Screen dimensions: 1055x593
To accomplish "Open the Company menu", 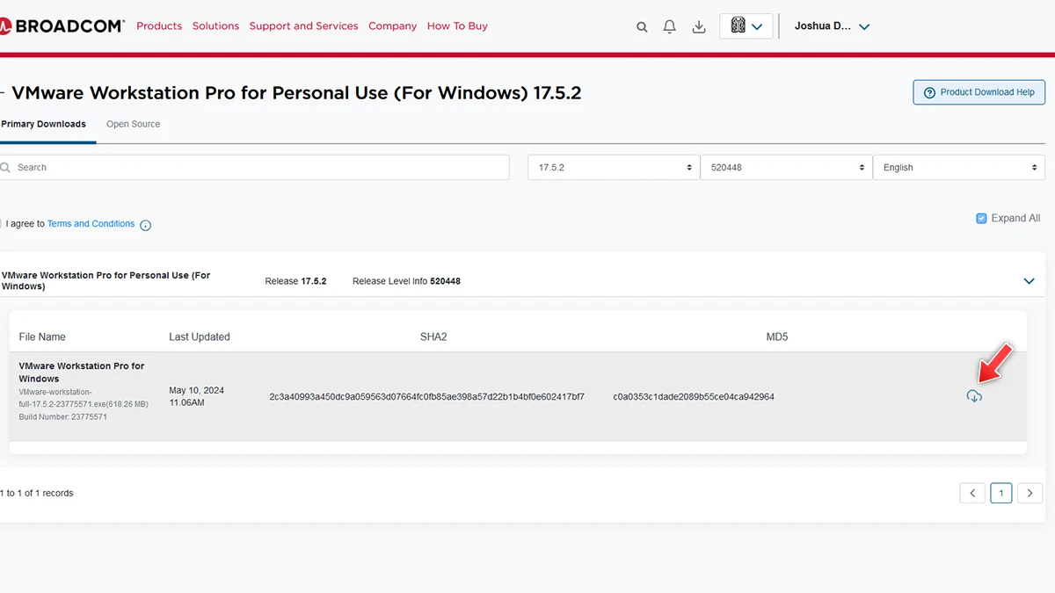I will tap(392, 26).
